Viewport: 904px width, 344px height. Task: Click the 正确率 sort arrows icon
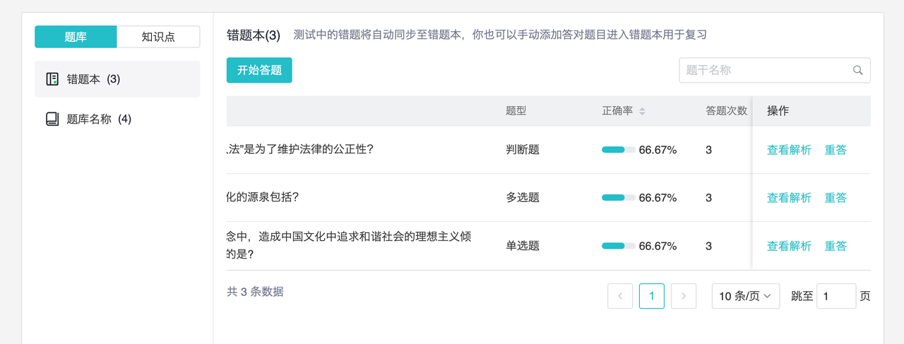(642, 112)
